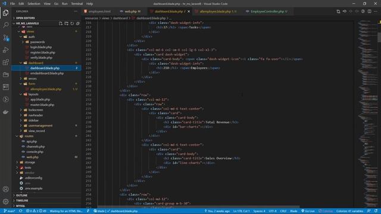
Task: Click Ln 178, Col 1 cursor position
Action: pos(242,211)
